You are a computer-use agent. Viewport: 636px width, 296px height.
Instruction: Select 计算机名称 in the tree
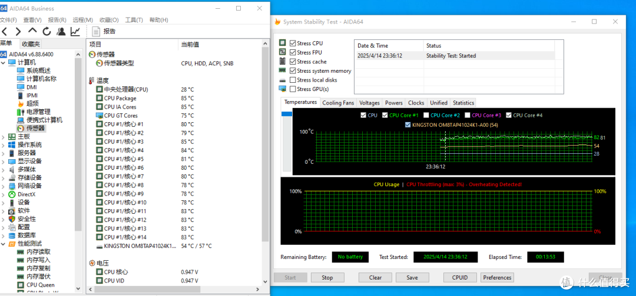(41, 79)
